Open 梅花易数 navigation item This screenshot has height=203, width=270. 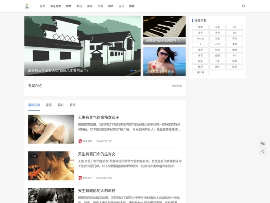click(x=55, y=6)
